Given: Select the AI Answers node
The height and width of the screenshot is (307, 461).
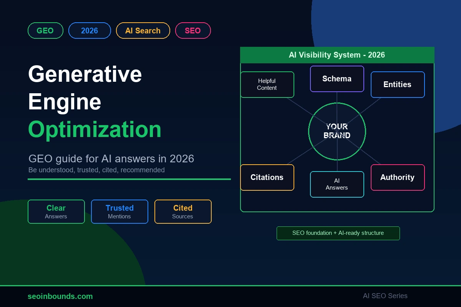Looking at the screenshot, I should [337, 184].
